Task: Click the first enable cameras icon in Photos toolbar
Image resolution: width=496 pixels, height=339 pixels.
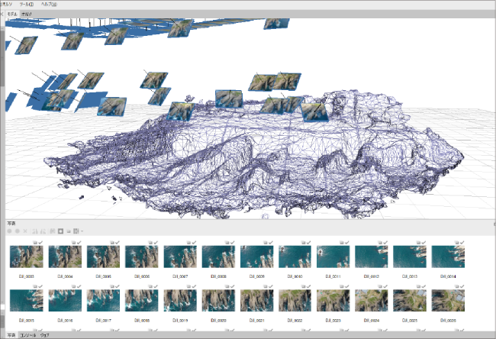Action: pyautogui.click(x=9, y=231)
